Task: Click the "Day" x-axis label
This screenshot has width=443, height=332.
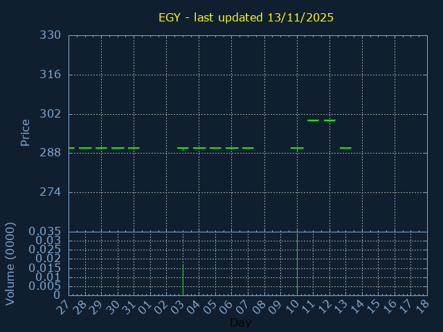Action: point(240,323)
